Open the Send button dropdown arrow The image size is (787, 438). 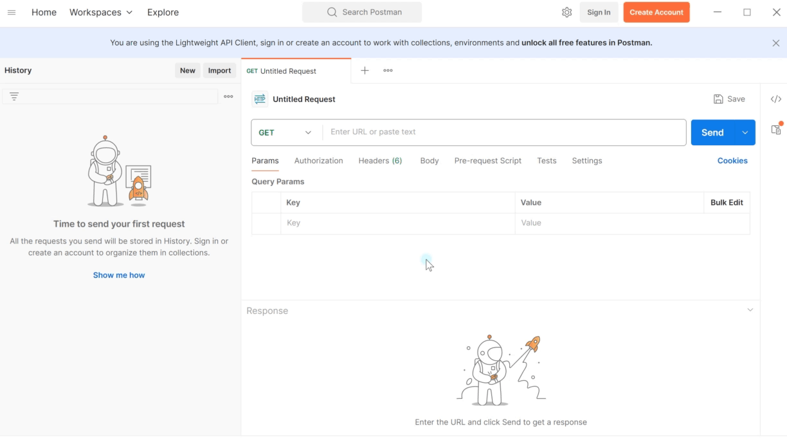pyautogui.click(x=745, y=132)
